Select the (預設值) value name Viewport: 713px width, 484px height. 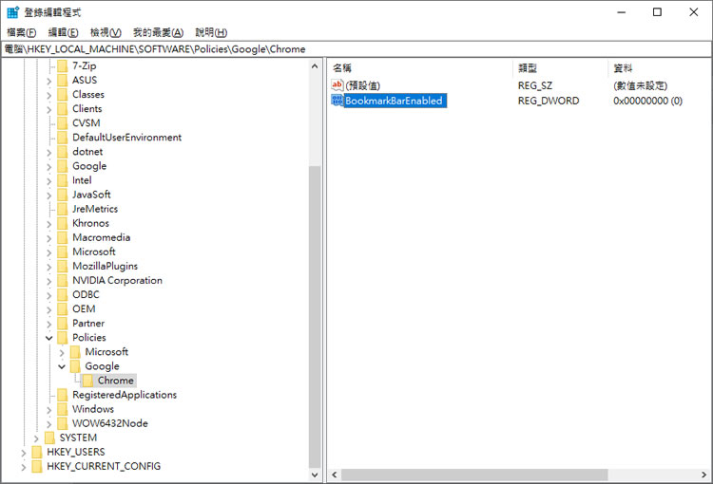(362, 85)
